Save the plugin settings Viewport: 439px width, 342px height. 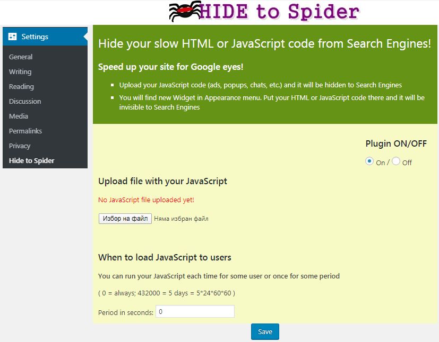tap(265, 331)
